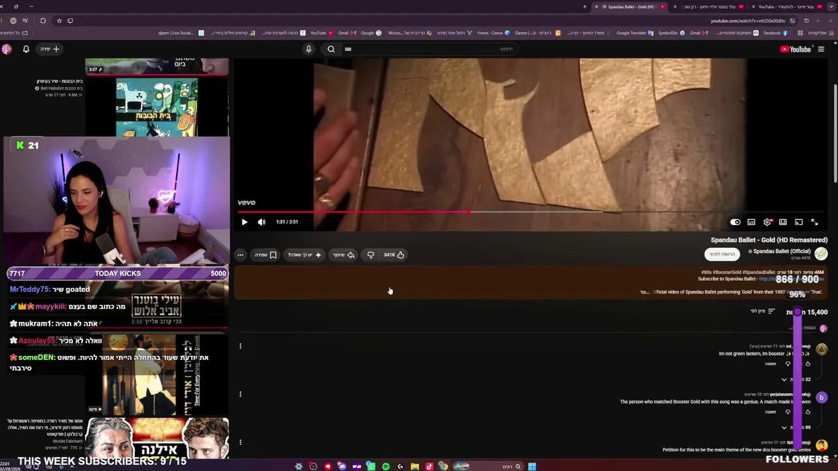
Task: Expand the 99 replies under Booster Gold comment
Action: click(x=797, y=428)
